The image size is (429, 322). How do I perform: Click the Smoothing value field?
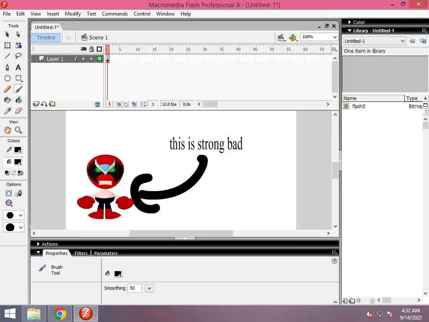[134, 288]
